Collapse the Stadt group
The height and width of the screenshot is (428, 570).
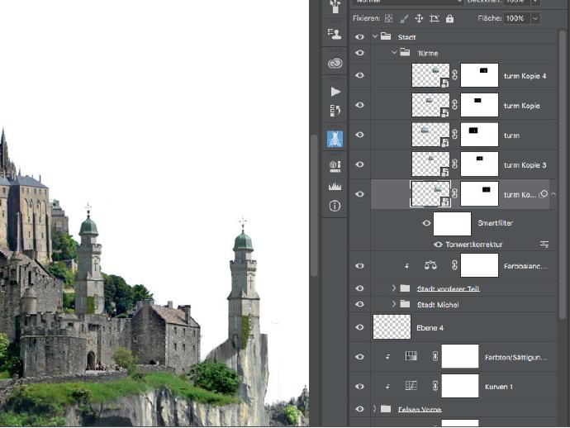point(375,36)
